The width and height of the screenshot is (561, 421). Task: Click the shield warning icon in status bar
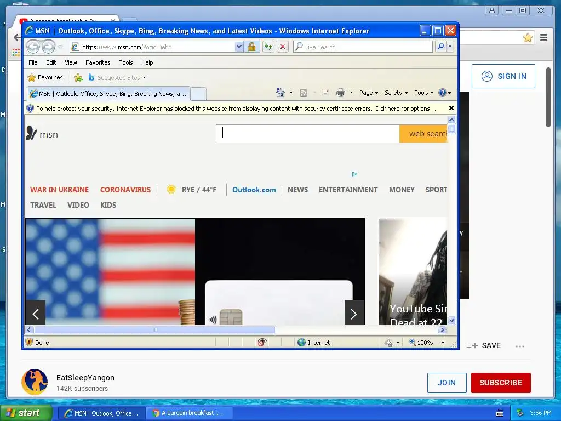point(30,342)
